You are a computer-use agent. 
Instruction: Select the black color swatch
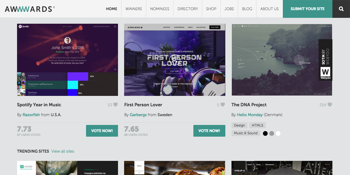[x=265, y=133]
